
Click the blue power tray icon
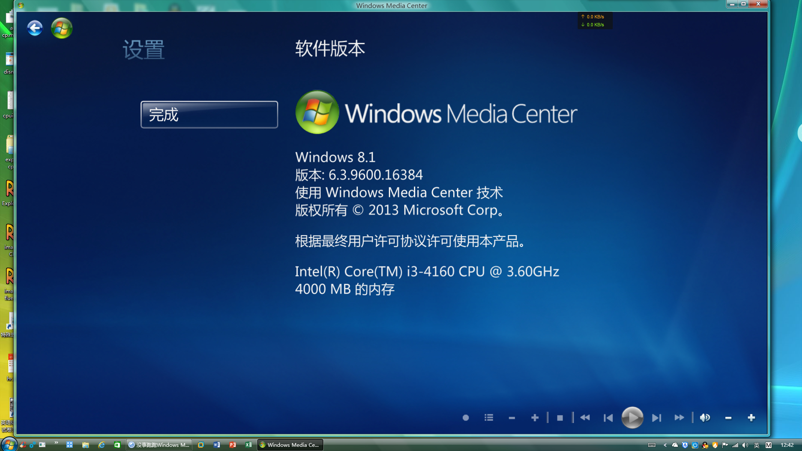tap(695, 445)
